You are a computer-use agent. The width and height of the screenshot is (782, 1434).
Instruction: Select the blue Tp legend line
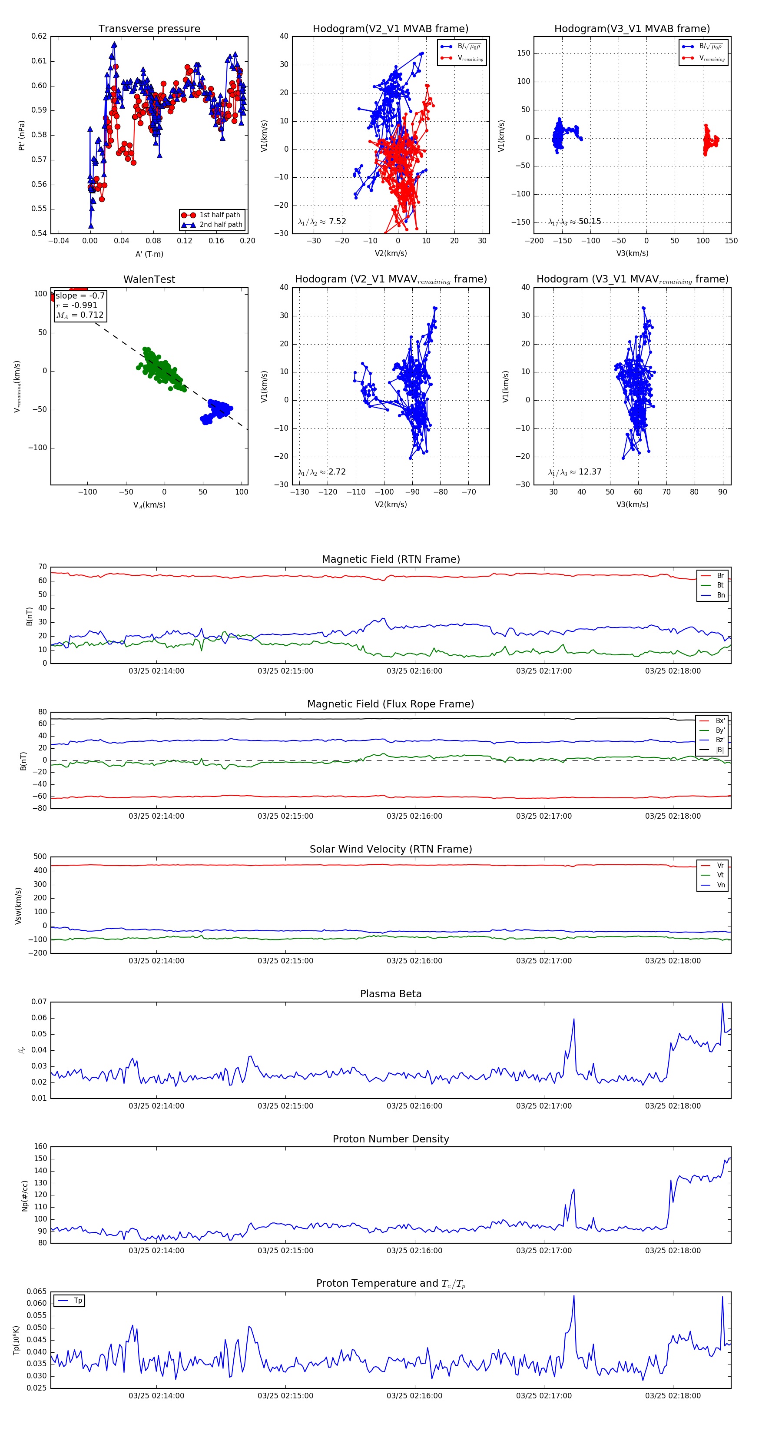63,1301
